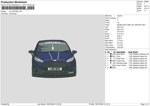This screenshot has width=150, height=106.
Task: Click the 'Color changes:' label
Action: click(x=110, y=18)
